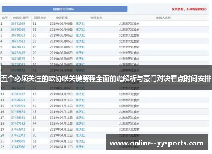212x154 pixels.
Task: Open registration number 37457342
Action: pyautogui.click(x=18, y=123)
